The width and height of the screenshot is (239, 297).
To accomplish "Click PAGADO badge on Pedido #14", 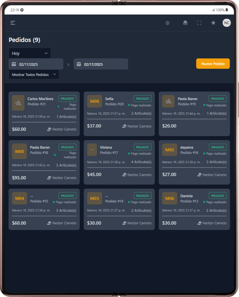I will pyautogui.click(x=142, y=196).
